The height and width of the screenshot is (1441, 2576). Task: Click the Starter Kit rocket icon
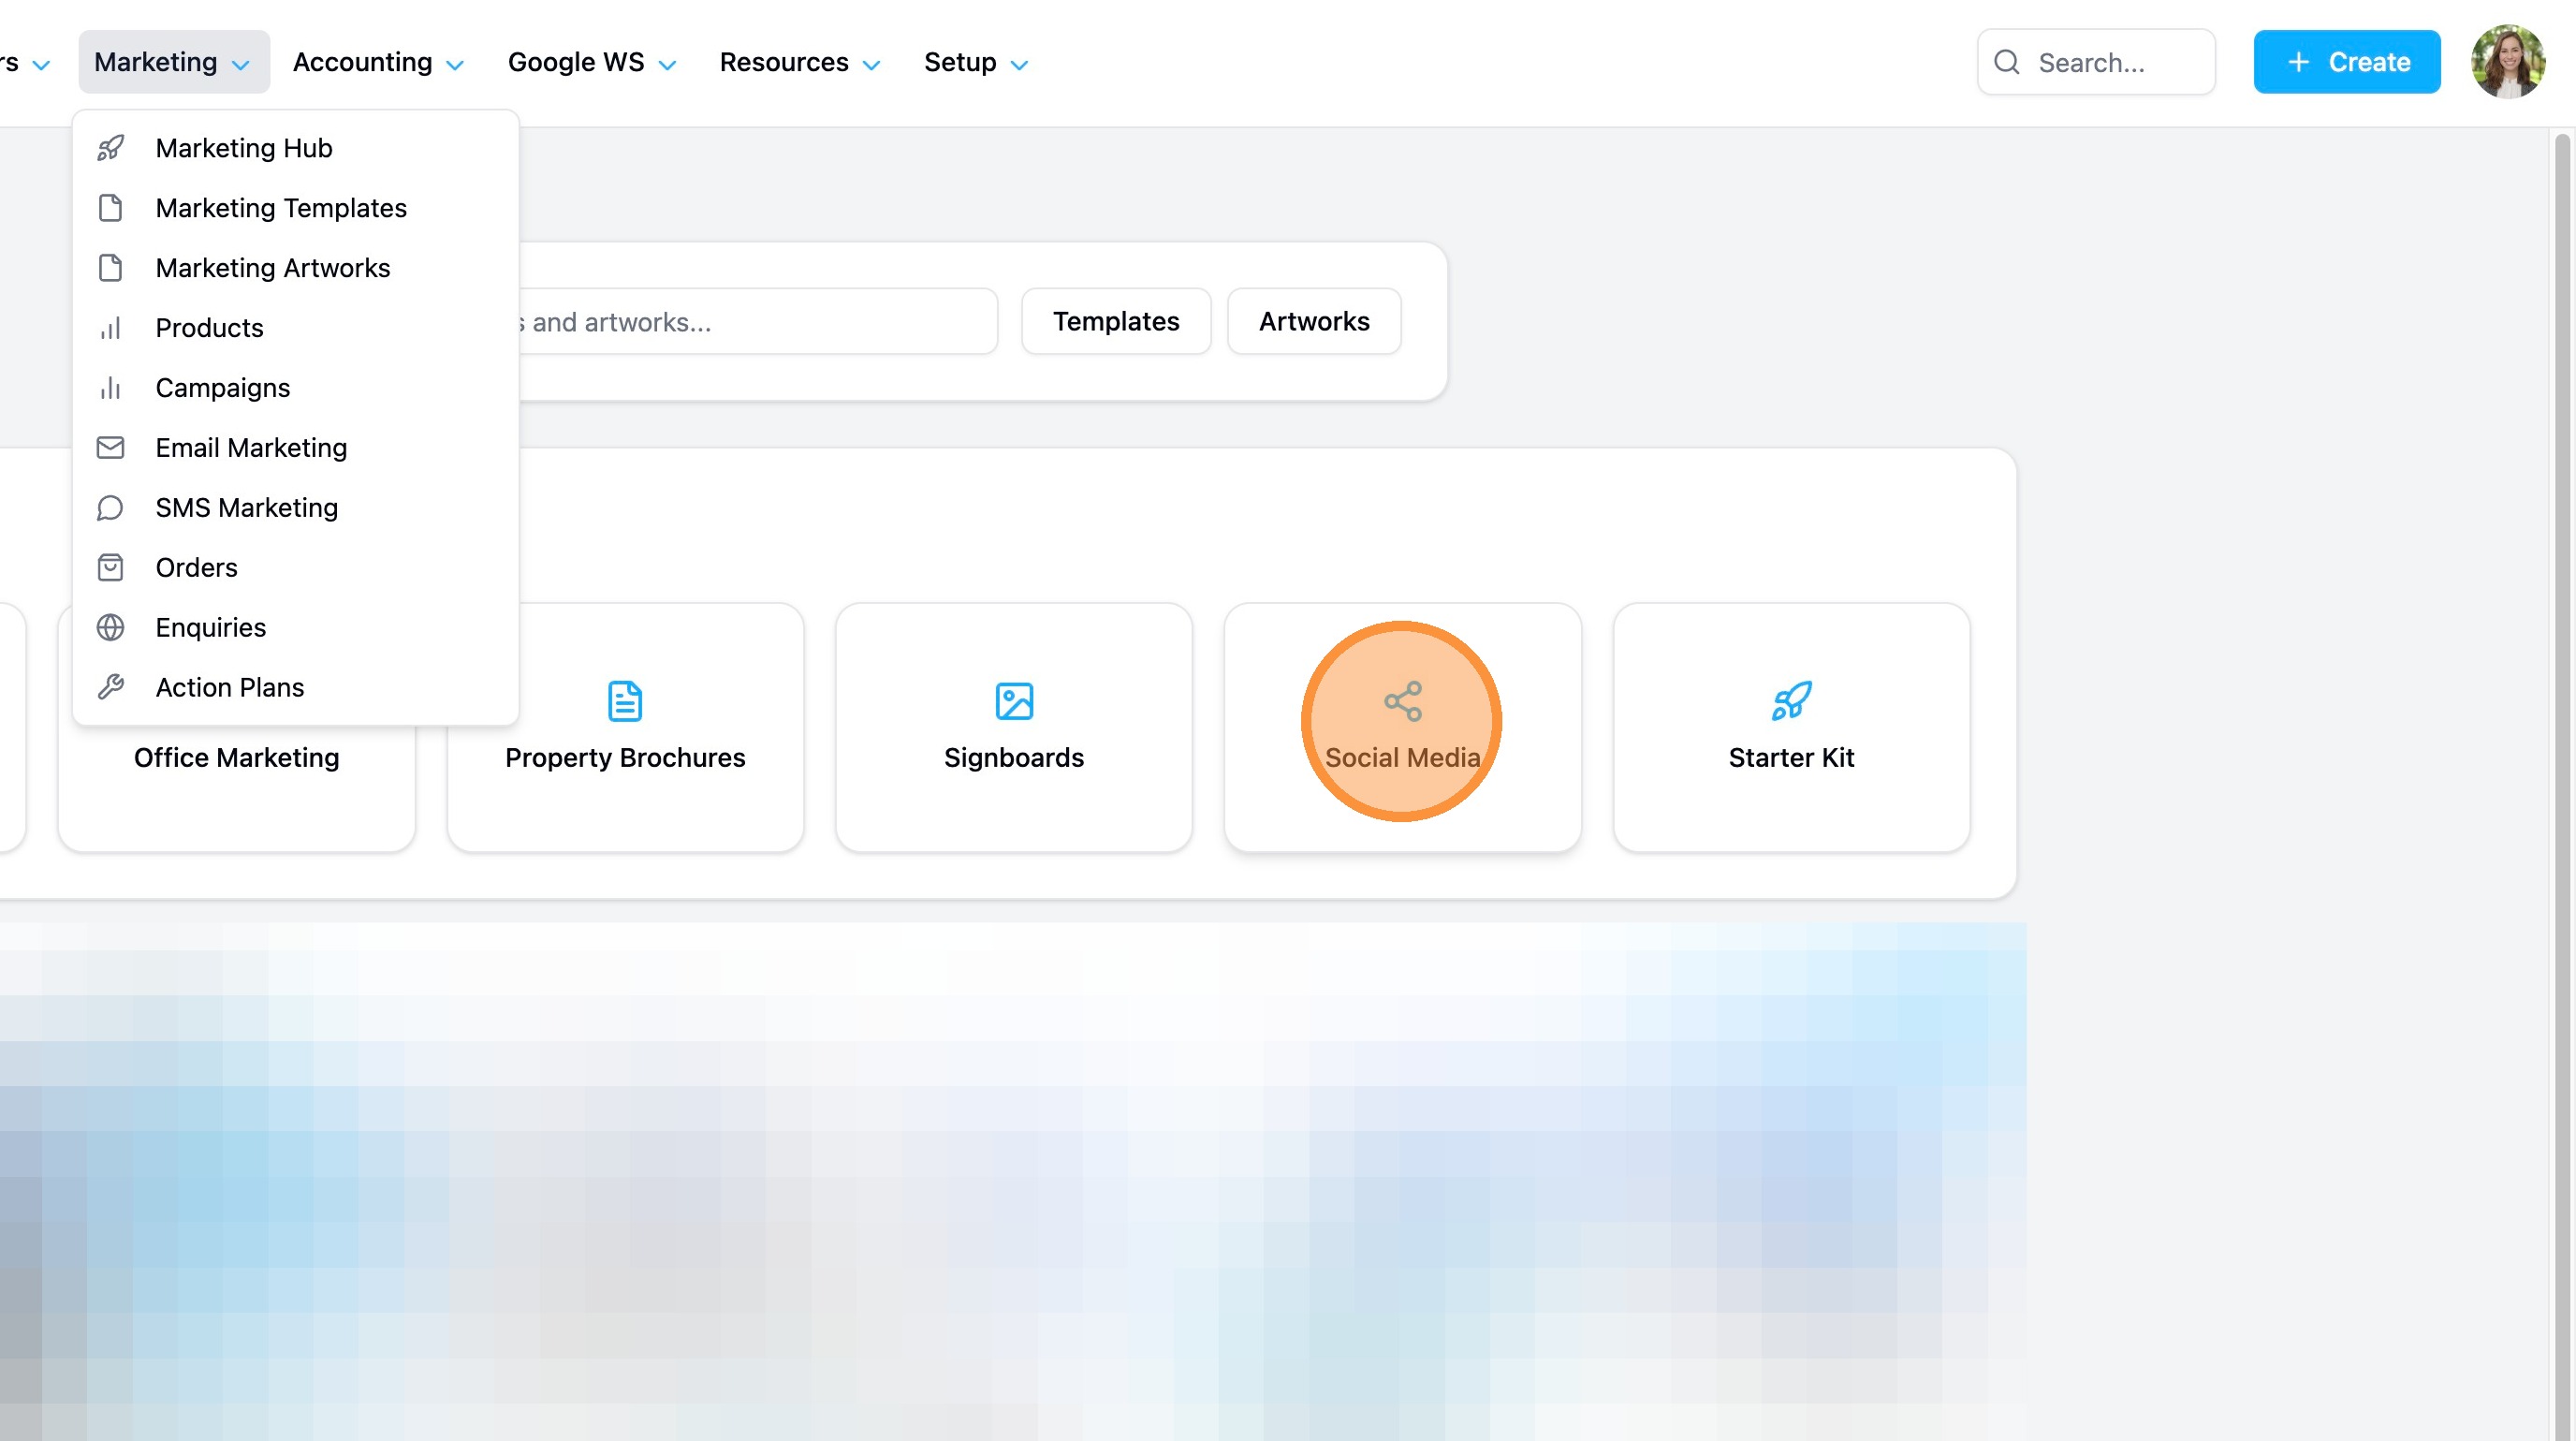[x=1791, y=701]
